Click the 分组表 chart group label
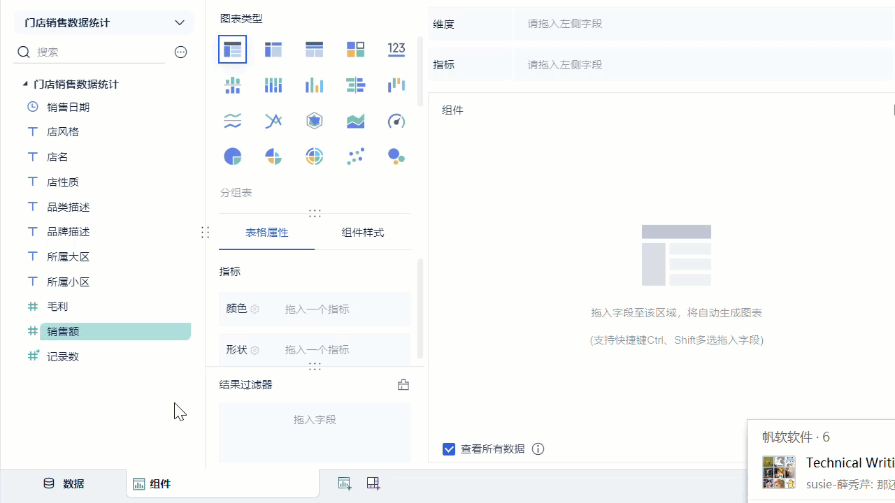Image resolution: width=895 pixels, height=503 pixels. point(236,192)
